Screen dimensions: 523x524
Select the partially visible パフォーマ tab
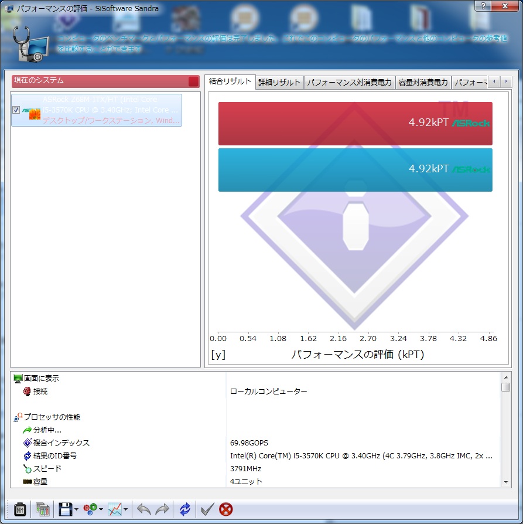[x=470, y=82]
